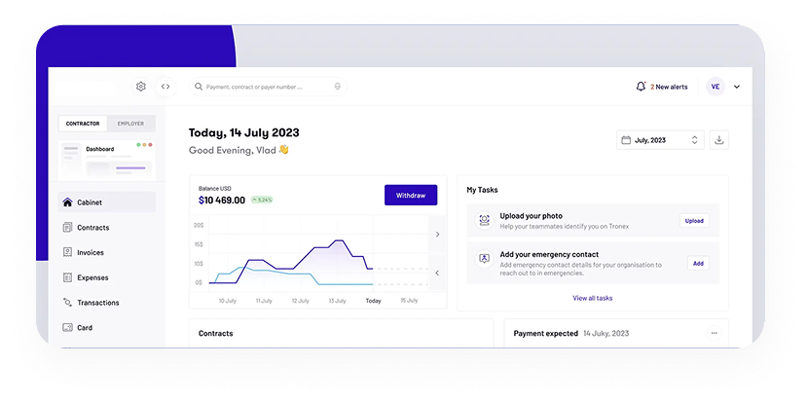Image resolution: width=808 pixels, height=402 pixels.
Task: Open settings gear icon in top bar
Action: 141,87
